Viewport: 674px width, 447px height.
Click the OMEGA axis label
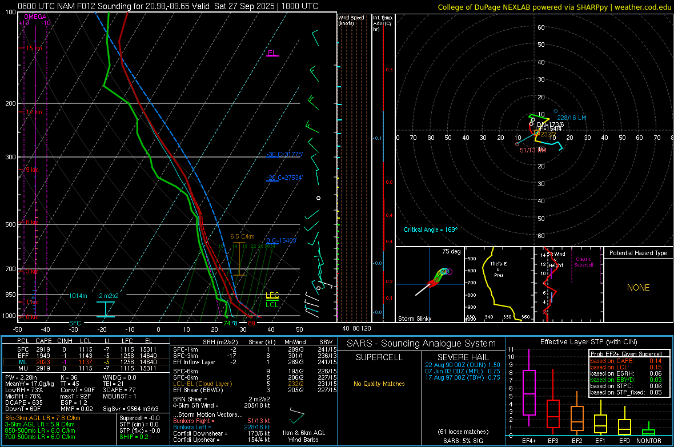pos(35,17)
